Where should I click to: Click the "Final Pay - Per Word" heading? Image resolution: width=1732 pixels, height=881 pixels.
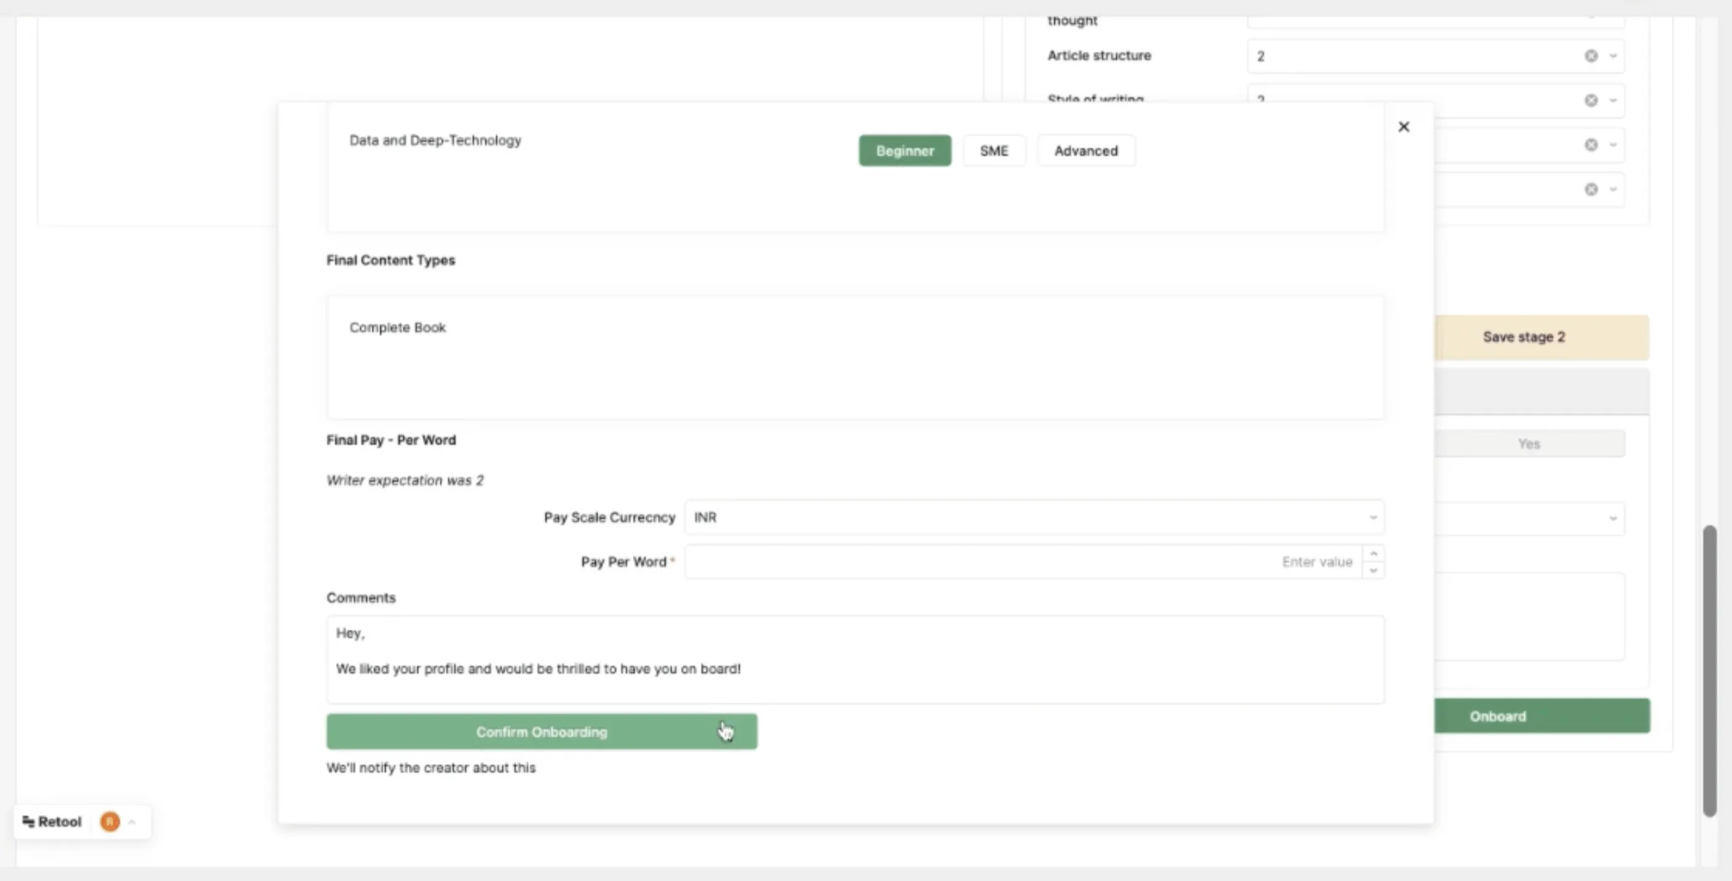point(391,440)
